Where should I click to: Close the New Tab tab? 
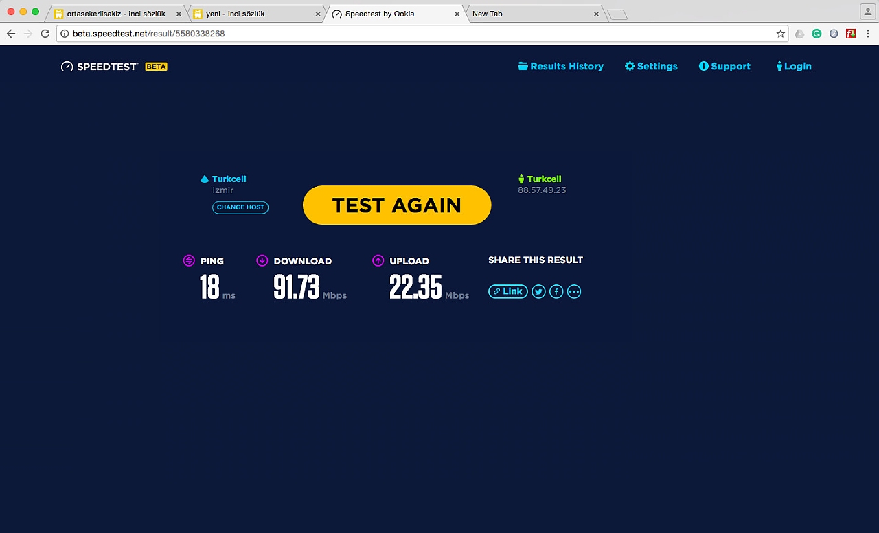pos(595,14)
